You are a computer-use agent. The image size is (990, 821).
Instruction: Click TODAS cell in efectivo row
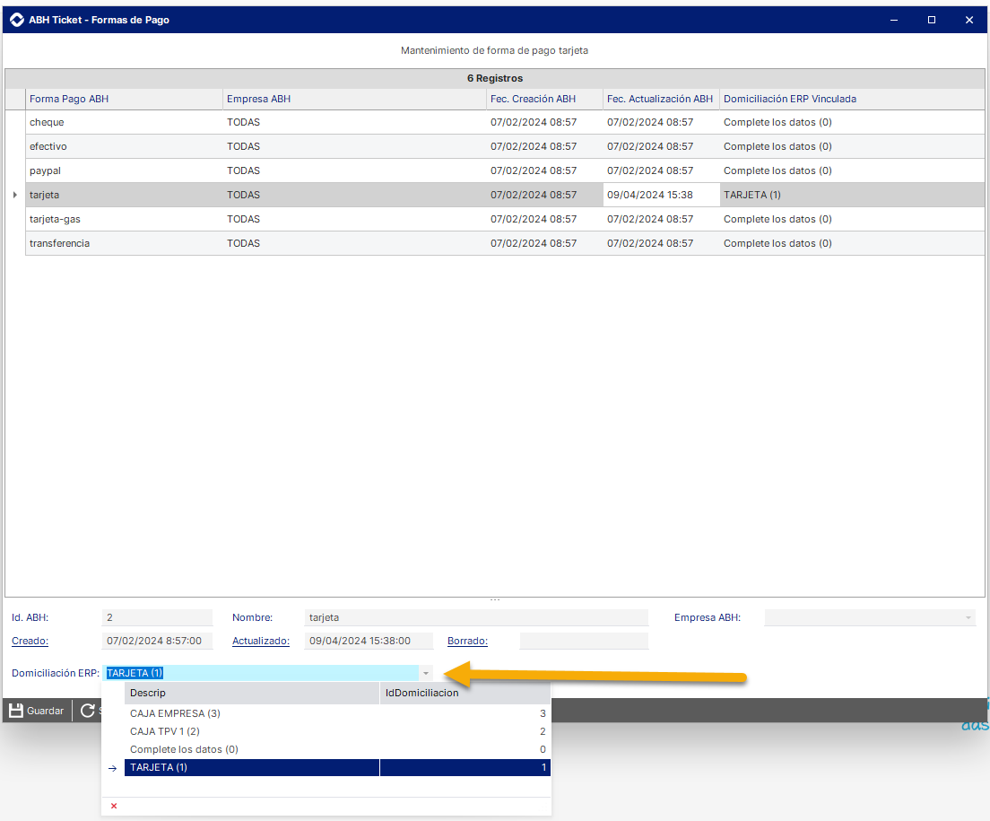tap(354, 146)
